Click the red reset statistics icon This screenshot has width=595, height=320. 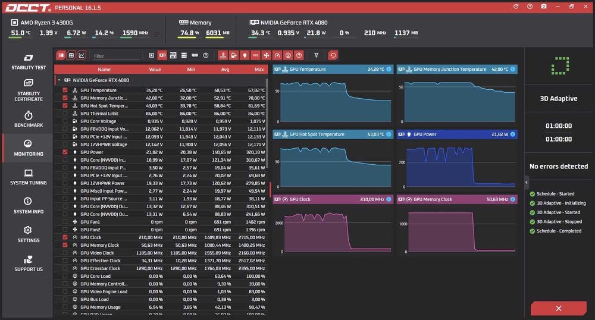[x=333, y=55]
